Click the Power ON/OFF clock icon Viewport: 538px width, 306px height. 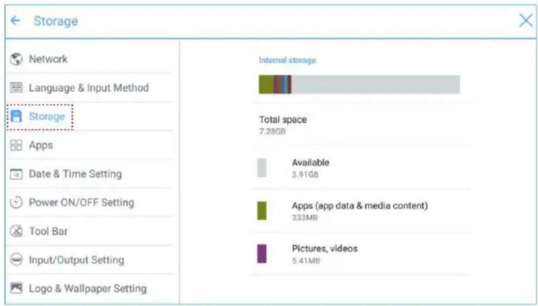coord(16,203)
